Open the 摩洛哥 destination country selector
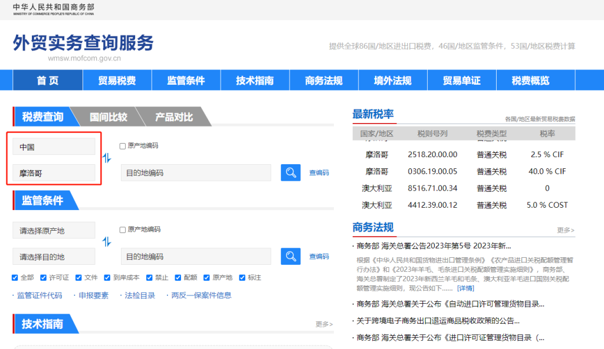The height and width of the screenshot is (349, 604). click(x=54, y=173)
